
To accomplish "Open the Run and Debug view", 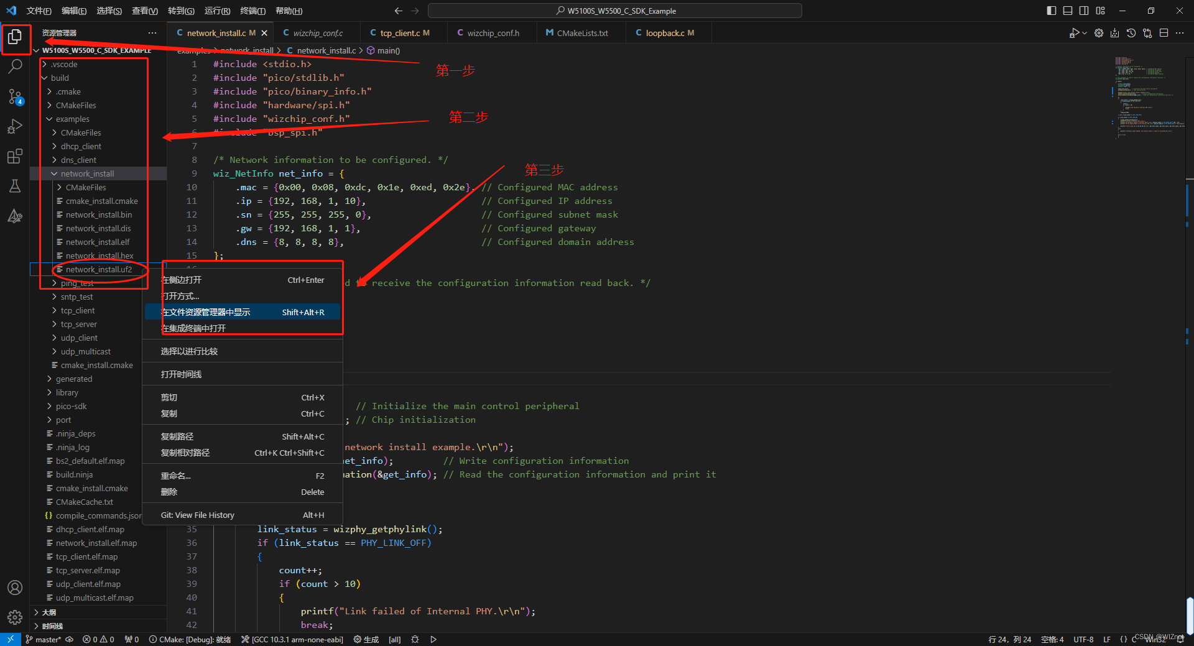I will (15, 126).
